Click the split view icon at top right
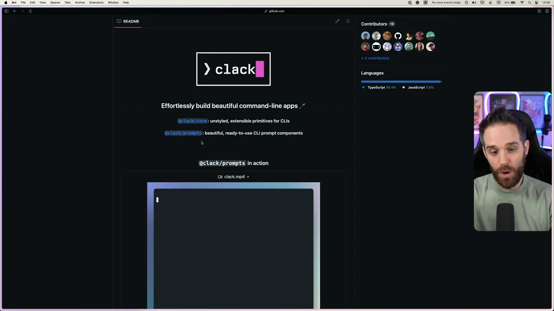The height and width of the screenshot is (311, 554). tap(547, 11)
